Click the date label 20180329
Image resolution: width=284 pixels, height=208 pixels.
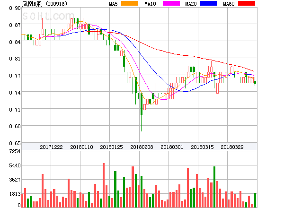tap(232, 147)
